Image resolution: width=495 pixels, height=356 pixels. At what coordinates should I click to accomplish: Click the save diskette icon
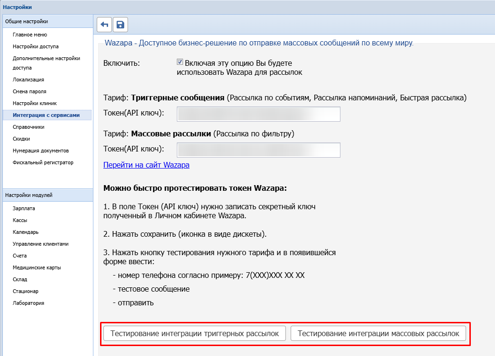point(120,25)
